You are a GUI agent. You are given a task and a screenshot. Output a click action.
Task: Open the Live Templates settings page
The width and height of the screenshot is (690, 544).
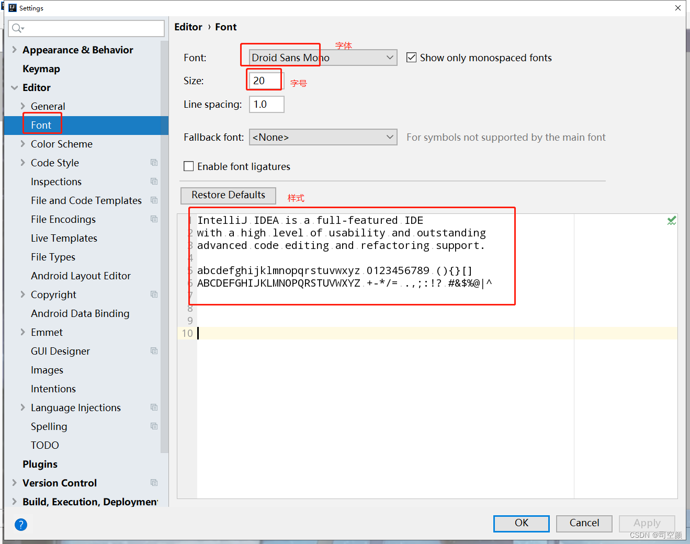coord(64,238)
